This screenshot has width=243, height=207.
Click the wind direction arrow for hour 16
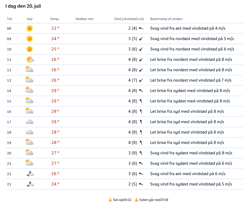point(141,111)
